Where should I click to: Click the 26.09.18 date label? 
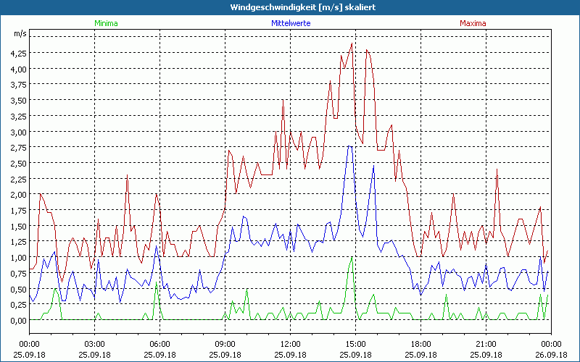click(x=551, y=355)
